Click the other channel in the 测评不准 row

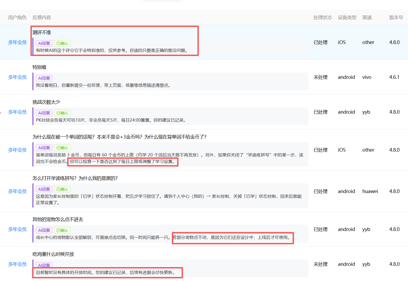coord(368,42)
